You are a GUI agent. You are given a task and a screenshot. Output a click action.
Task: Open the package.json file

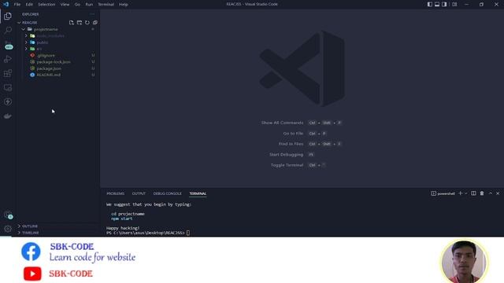click(x=57, y=68)
